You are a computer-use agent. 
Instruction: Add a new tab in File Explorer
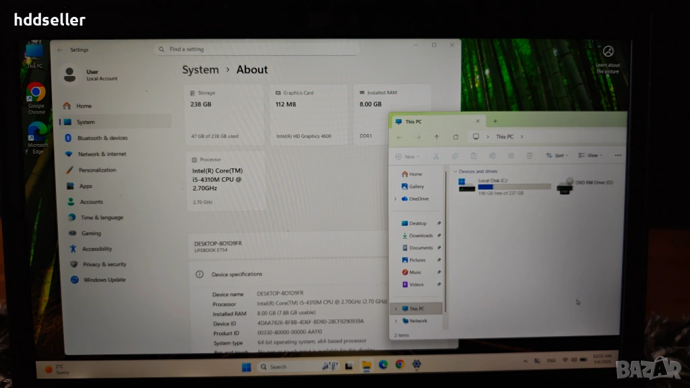495,121
